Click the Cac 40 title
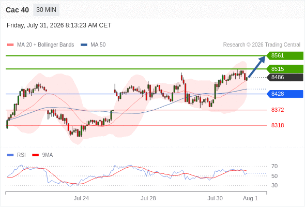This screenshot has width=305, height=207. pos(17,10)
